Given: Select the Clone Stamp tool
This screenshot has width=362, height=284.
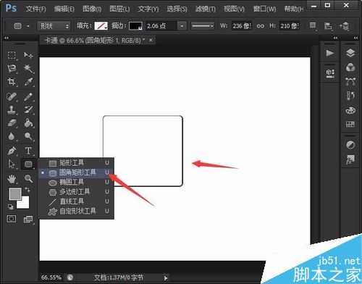Looking at the screenshot, I should (12, 110).
